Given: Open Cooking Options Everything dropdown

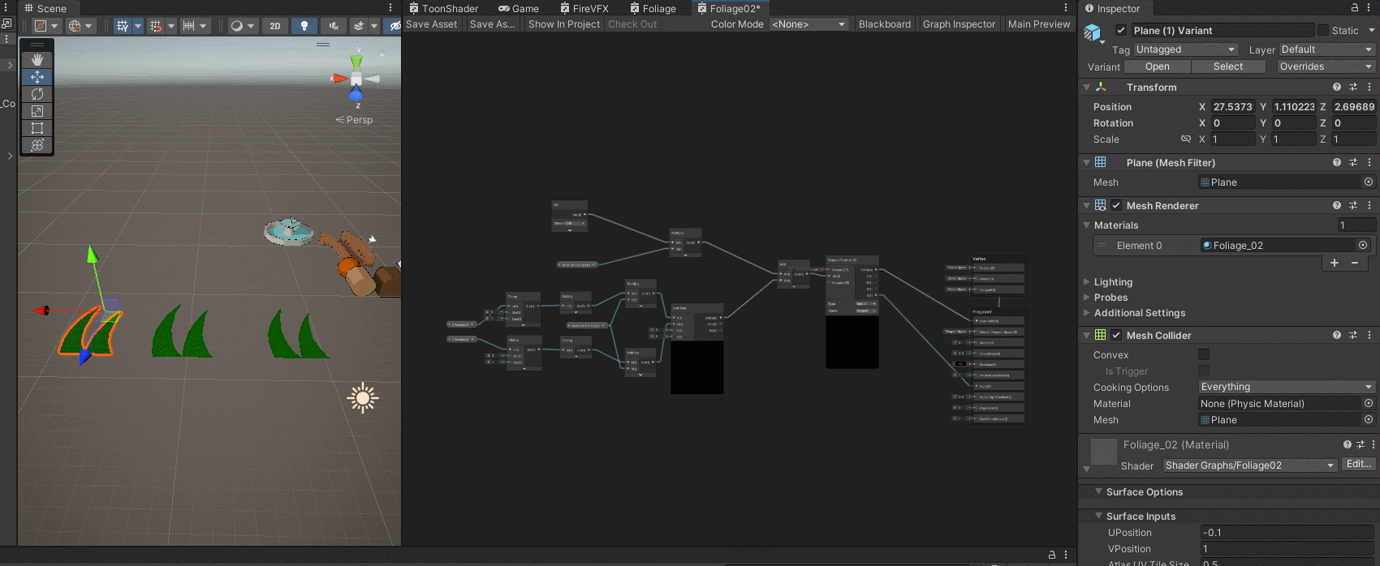Looking at the screenshot, I should coord(1287,387).
